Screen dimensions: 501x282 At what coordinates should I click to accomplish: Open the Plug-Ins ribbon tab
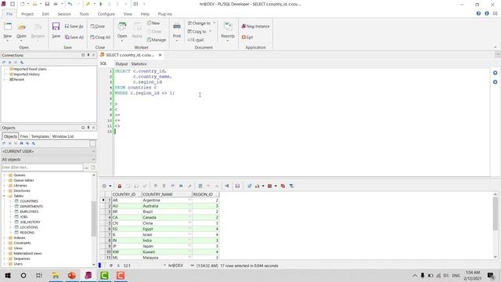click(x=165, y=14)
